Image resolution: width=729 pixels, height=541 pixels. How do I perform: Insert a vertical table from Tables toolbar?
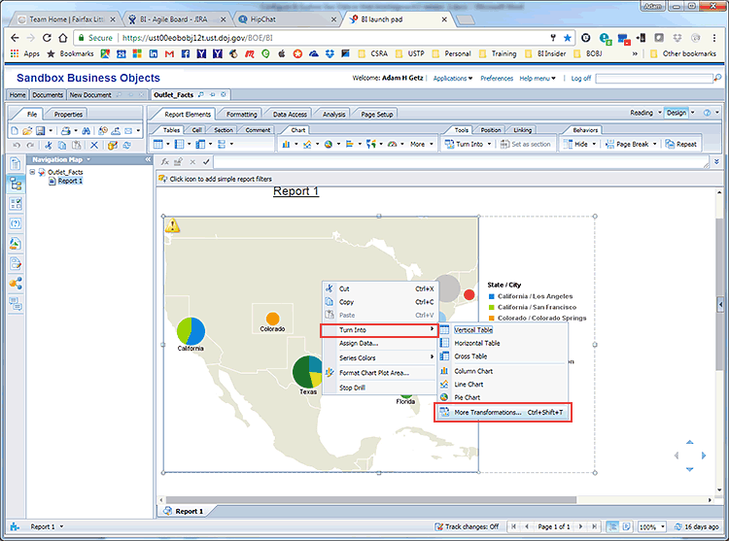pos(158,145)
